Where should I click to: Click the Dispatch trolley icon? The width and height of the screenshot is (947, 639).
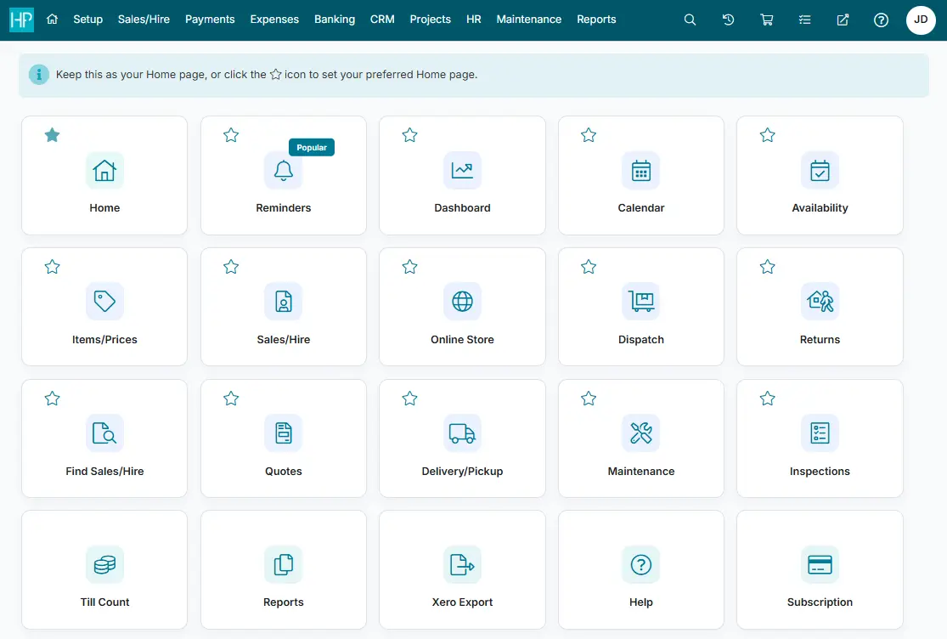[x=640, y=302]
